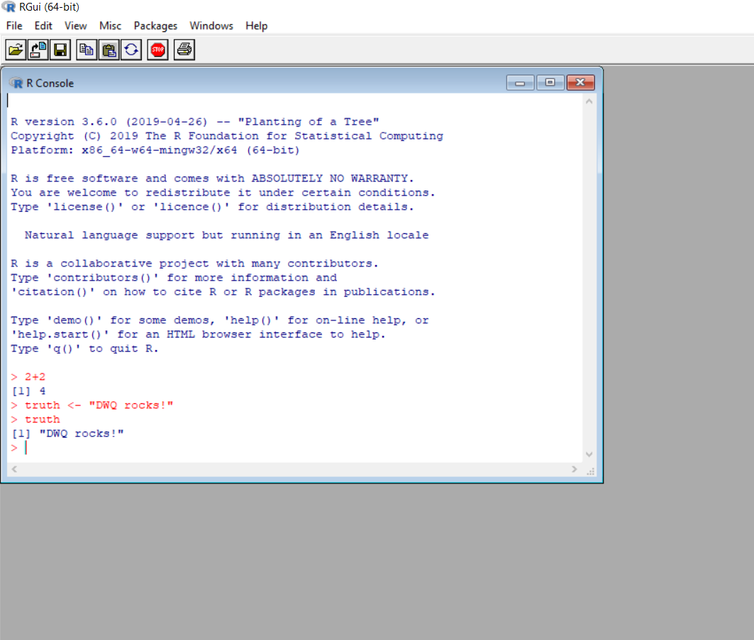The image size is (754, 640).
Task: Click the 'R Console' window title text
Action: tap(50, 83)
